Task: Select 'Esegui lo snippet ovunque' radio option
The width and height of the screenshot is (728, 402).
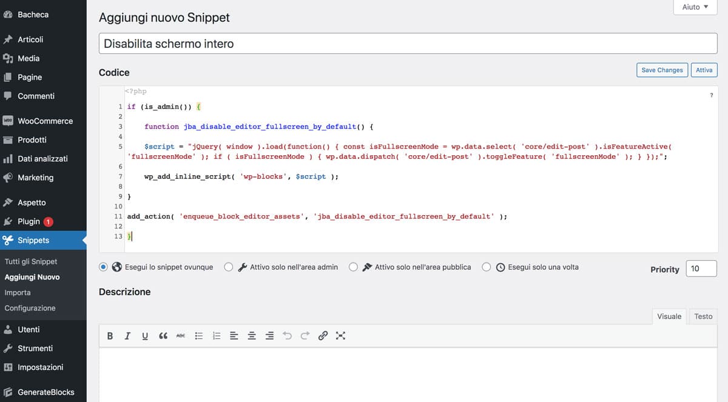Action: [x=103, y=267]
